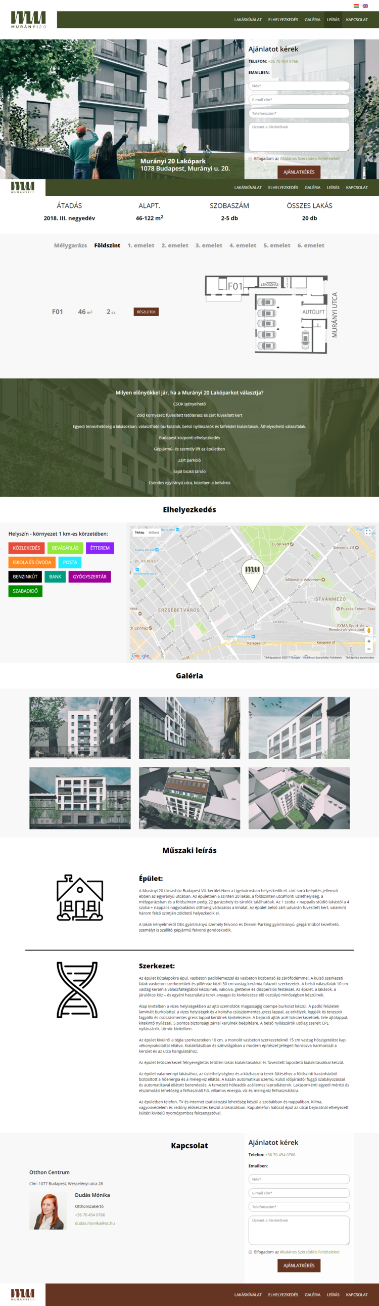The image size is (379, 1306).
Task: Open the 3. emelet floor tab
Action: [x=209, y=245]
